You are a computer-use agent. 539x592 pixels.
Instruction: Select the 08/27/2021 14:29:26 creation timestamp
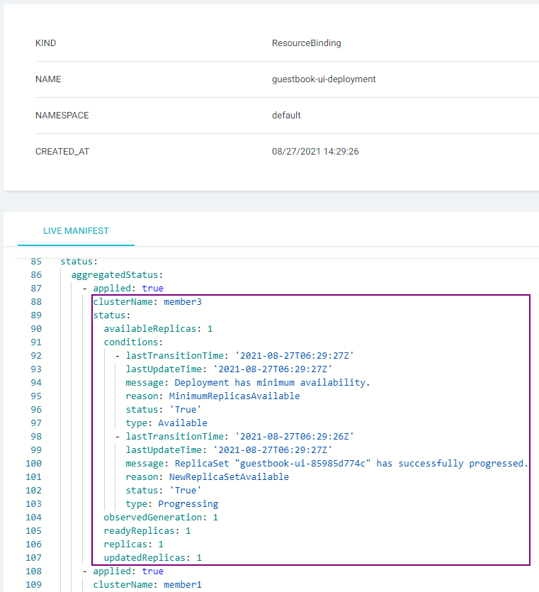point(314,152)
